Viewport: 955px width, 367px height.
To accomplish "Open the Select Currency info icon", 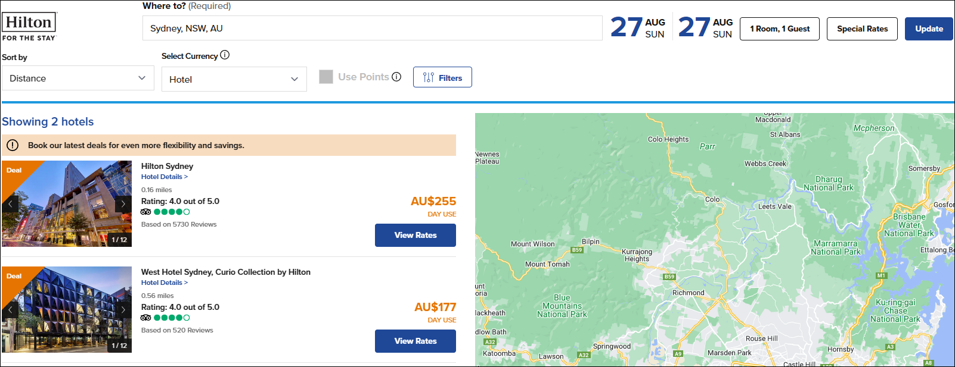I will coord(225,55).
